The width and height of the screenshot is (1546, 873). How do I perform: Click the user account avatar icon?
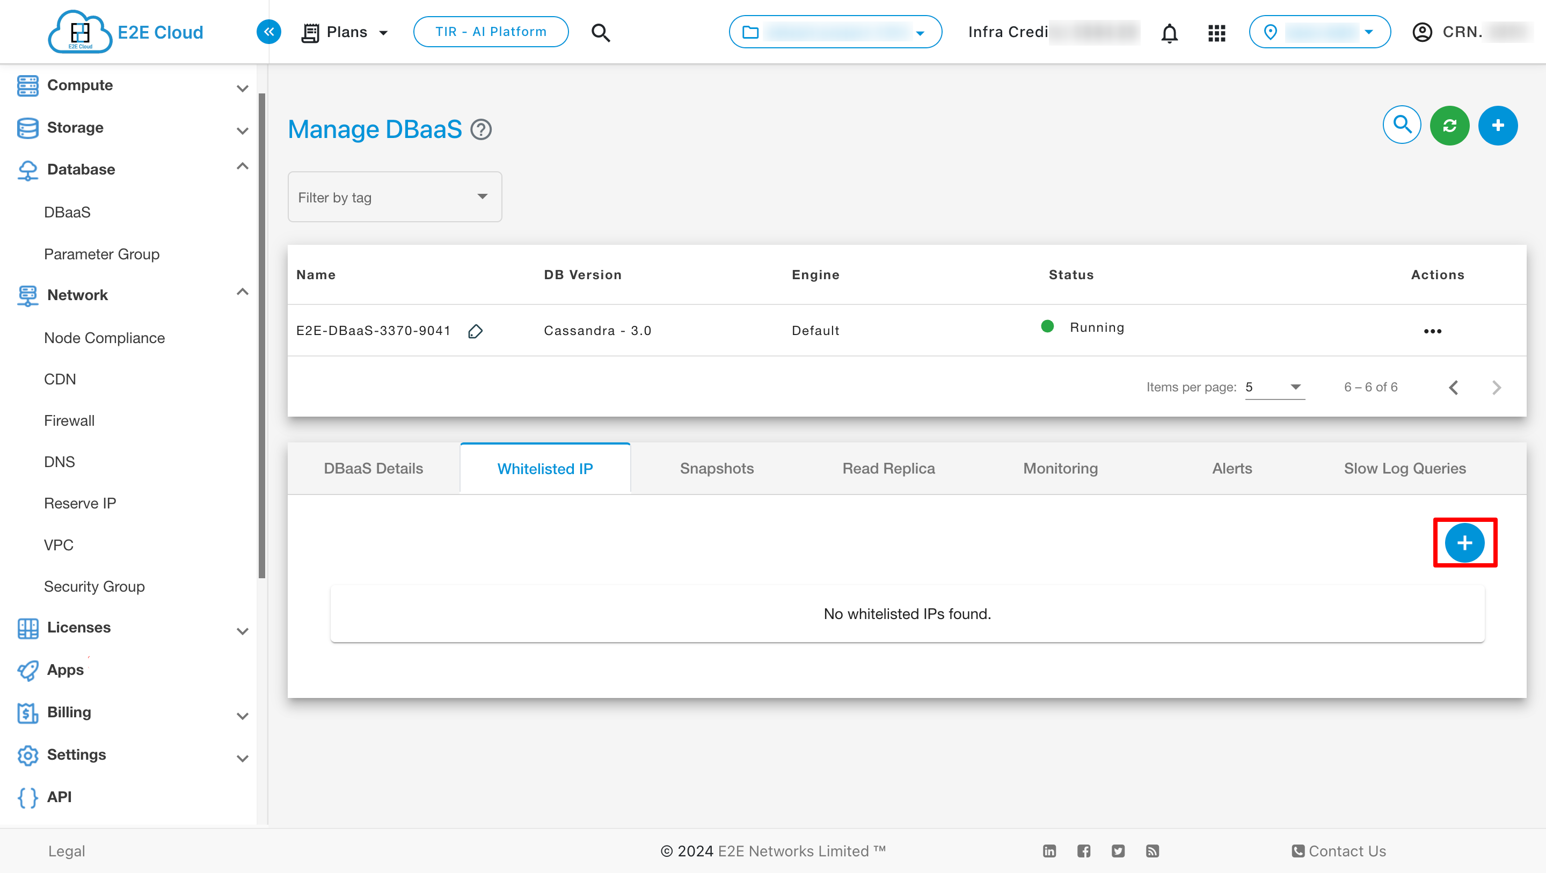pyautogui.click(x=1422, y=32)
